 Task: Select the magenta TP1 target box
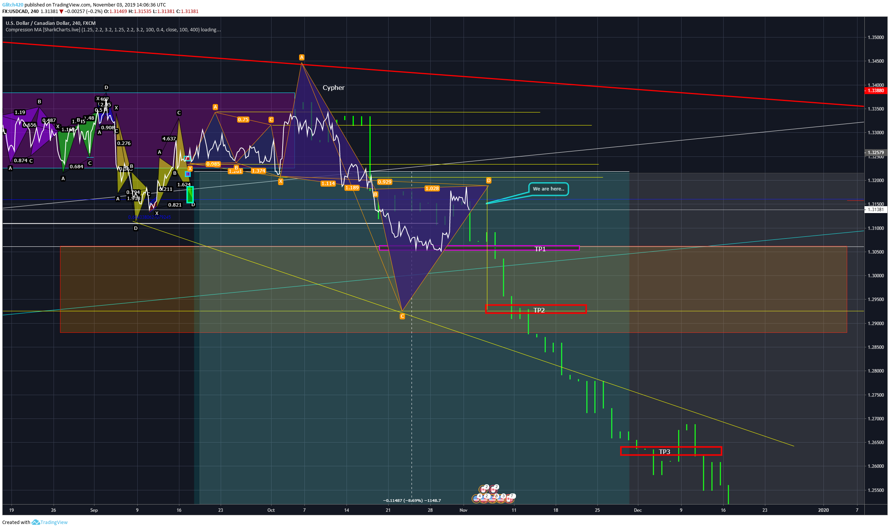[x=479, y=248]
